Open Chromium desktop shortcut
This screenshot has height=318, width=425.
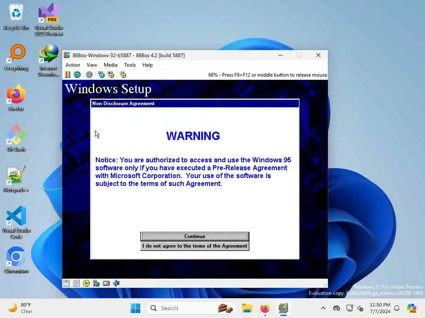click(x=16, y=260)
